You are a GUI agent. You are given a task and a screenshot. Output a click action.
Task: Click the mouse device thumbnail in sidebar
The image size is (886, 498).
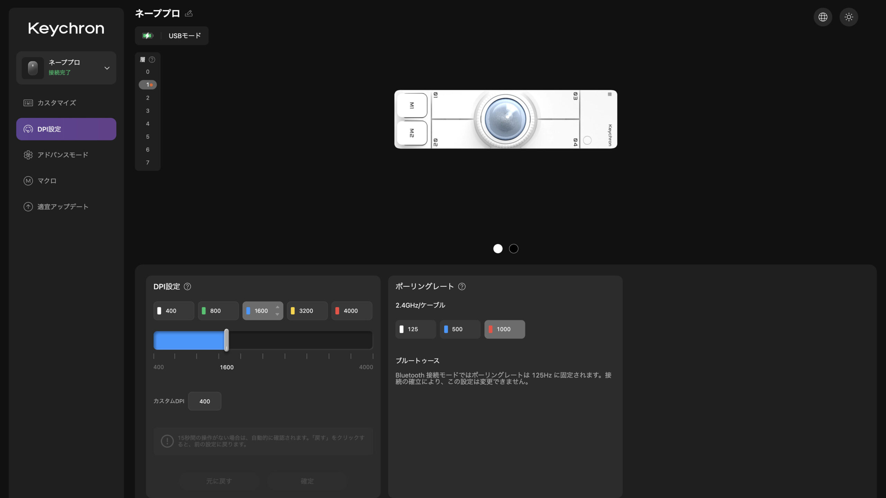click(x=33, y=68)
